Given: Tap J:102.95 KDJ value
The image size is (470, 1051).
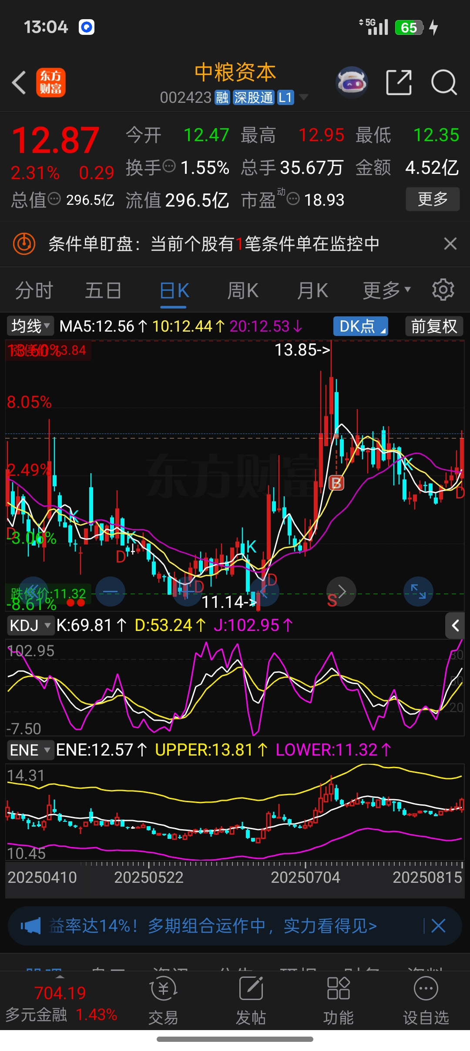Looking at the screenshot, I should (253, 625).
